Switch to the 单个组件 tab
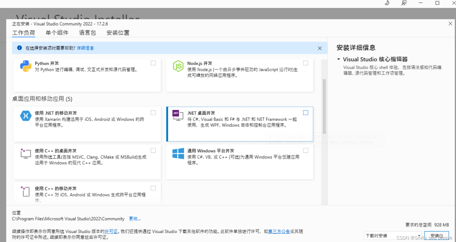The image size is (456, 242). click(57, 33)
